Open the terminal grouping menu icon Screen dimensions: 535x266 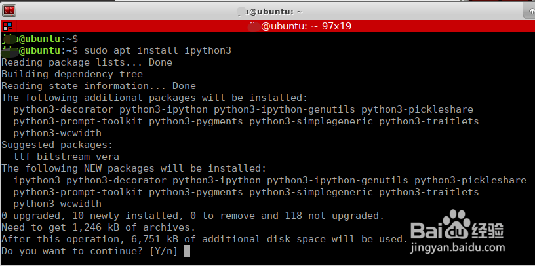click(7, 26)
